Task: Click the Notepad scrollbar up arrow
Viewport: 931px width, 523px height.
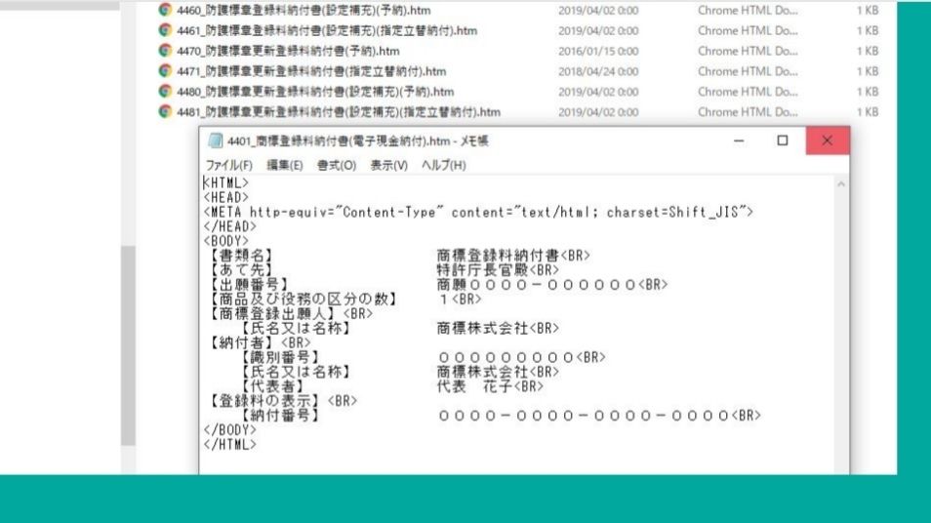Action: point(841,183)
